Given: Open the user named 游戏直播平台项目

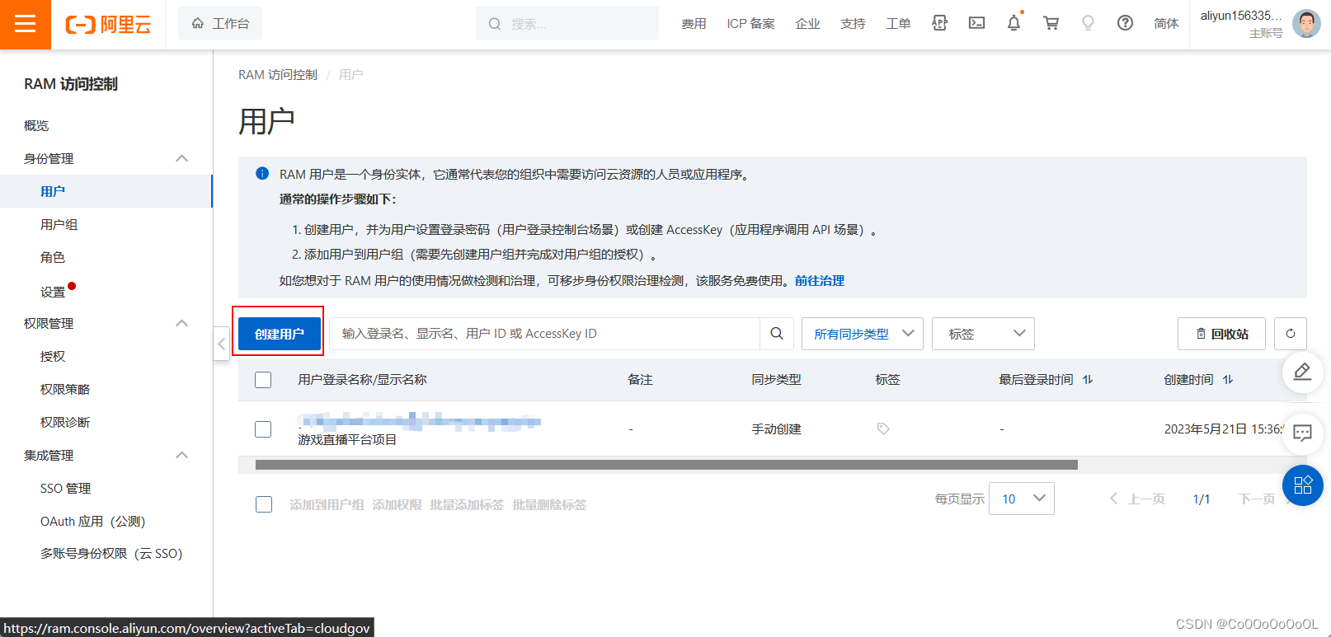Looking at the screenshot, I should click(347, 439).
